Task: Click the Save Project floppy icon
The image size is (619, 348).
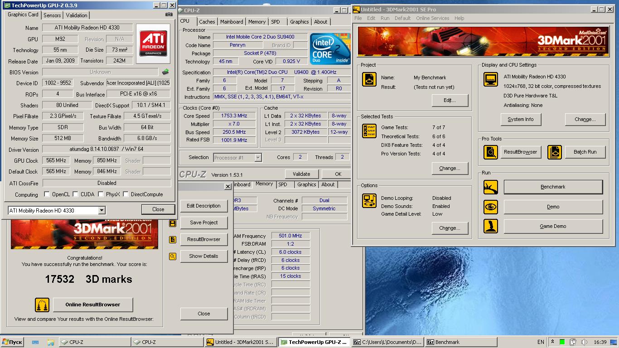Action: click(x=172, y=223)
